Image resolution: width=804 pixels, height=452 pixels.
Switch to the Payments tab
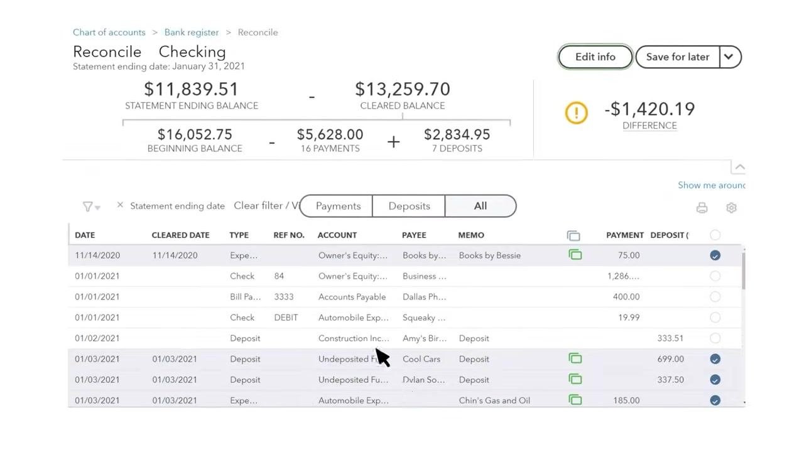click(338, 206)
